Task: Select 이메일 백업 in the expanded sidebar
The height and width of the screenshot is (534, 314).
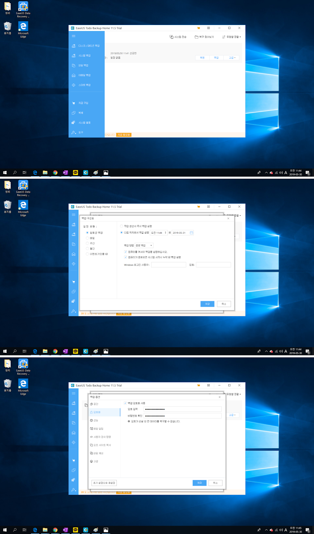Action: [x=81, y=75]
